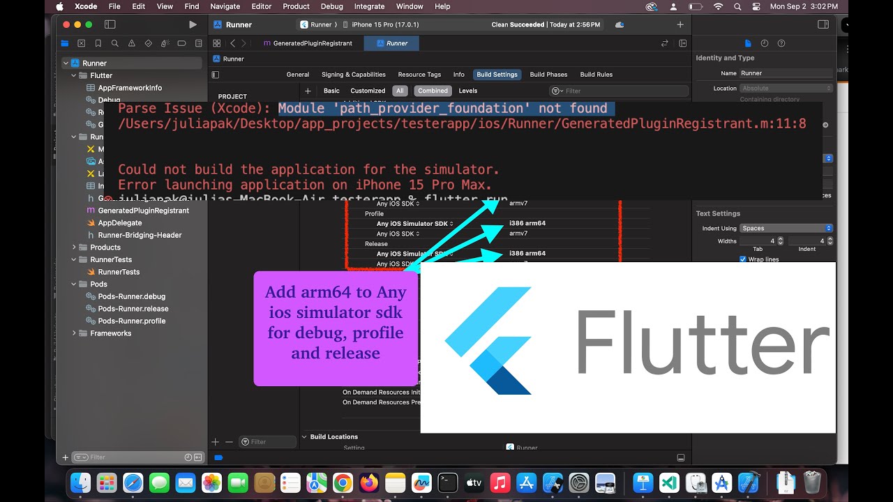Open the Issue navigator warning icon
The width and height of the screenshot is (893, 502).
pos(132,43)
